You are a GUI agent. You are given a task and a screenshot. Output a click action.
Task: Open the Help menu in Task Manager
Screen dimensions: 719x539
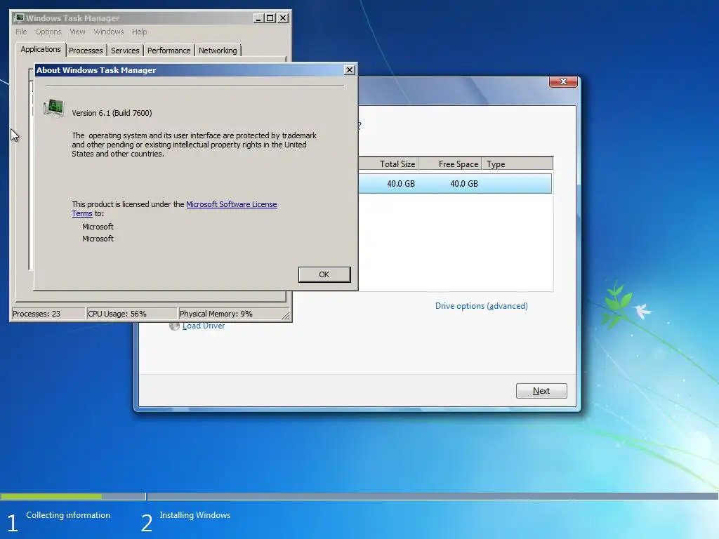140,32
